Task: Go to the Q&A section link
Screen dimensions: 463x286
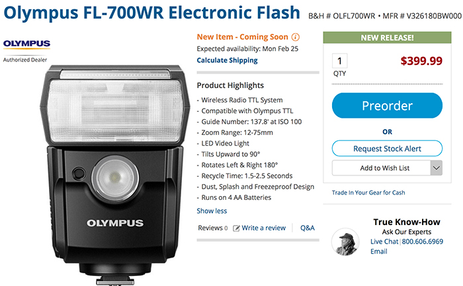Action: 308,228
